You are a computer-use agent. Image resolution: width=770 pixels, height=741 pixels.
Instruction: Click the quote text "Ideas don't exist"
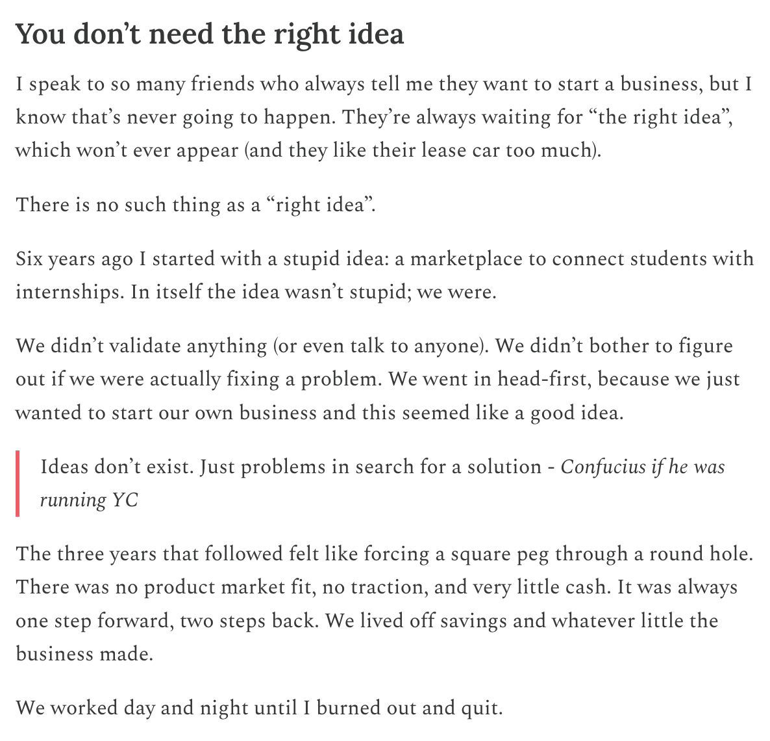117,467
